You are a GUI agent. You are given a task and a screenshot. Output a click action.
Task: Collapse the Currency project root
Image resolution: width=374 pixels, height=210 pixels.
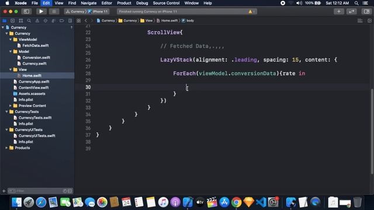pyautogui.click(x=3, y=27)
